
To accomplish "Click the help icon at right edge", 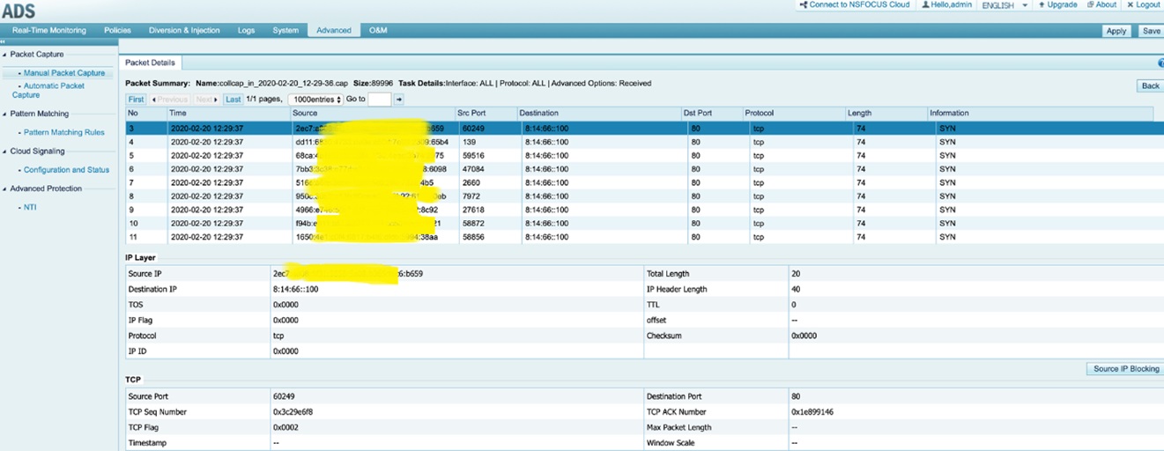I will point(1160,63).
